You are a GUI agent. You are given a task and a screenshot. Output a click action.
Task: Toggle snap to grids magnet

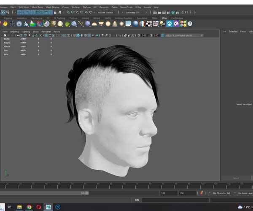click(x=68, y=12)
